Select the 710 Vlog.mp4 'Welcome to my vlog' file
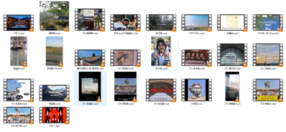This screenshot has width=286, height=132. pos(268,22)
